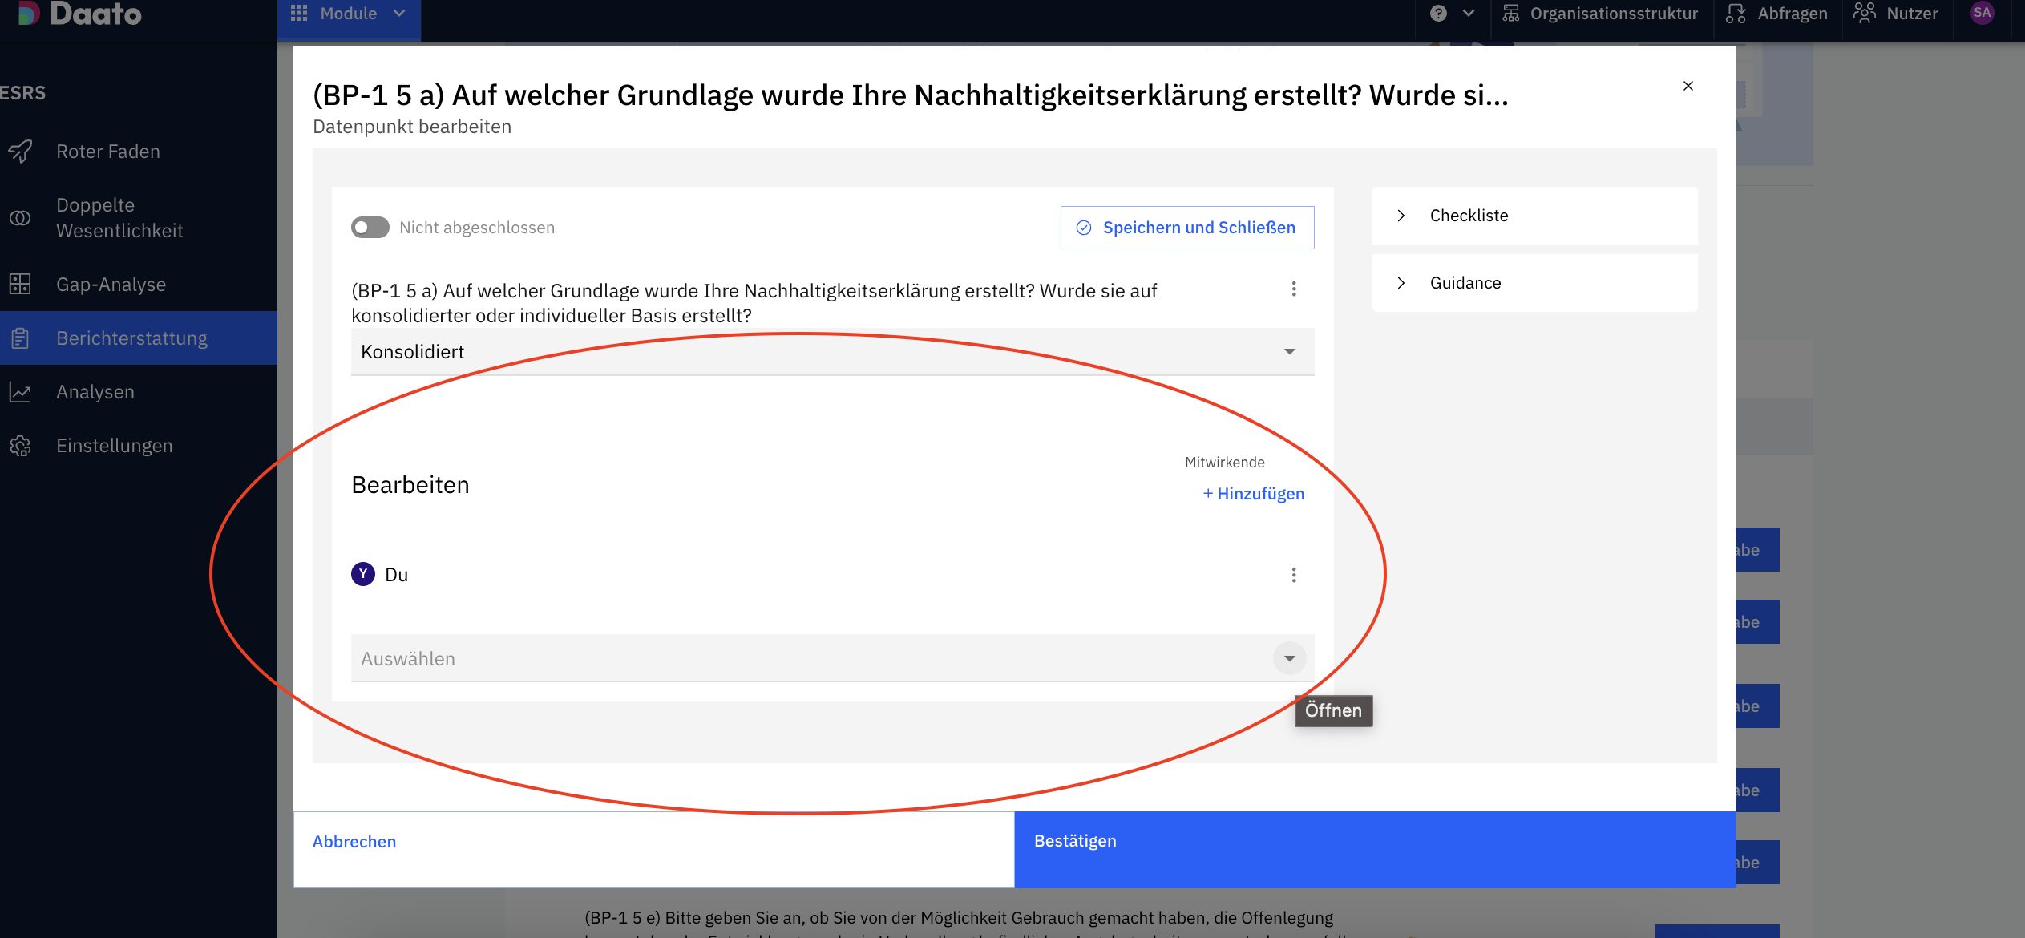Click the SA user avatar

point(1982,13)
